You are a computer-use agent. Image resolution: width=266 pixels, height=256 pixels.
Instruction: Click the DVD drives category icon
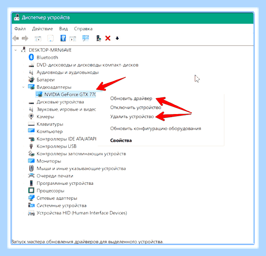tap(31, 65)
